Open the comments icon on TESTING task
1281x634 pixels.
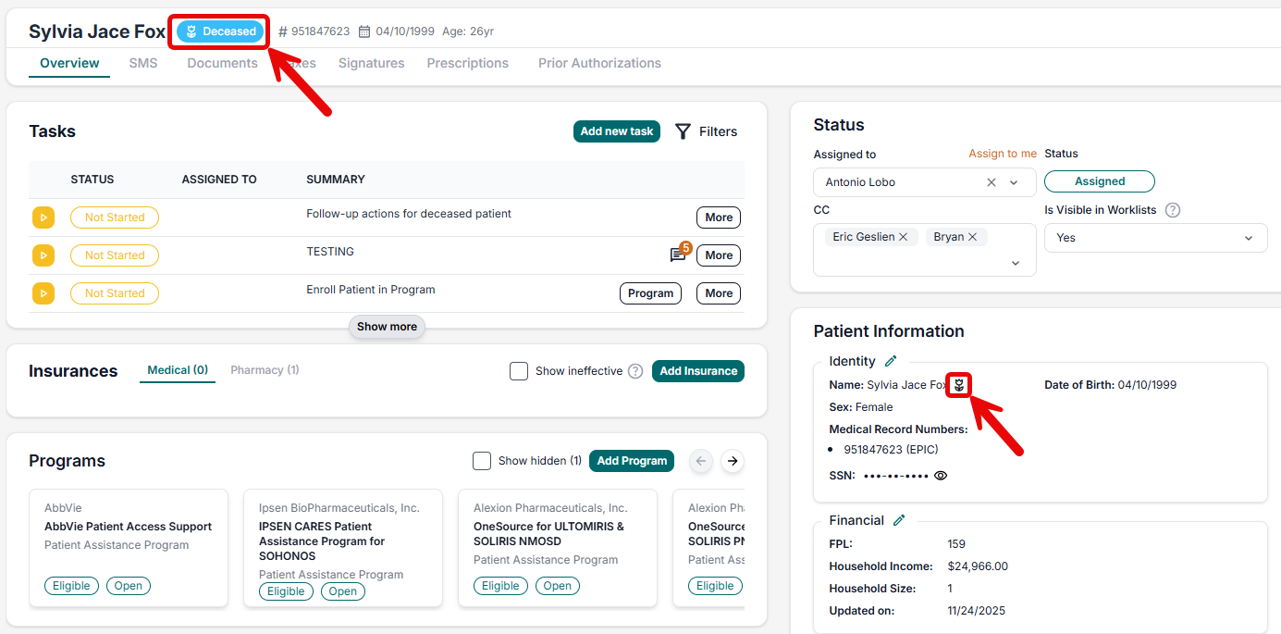[678, 255]
